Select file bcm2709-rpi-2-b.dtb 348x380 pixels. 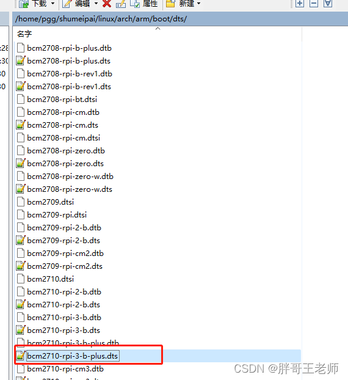tap(59, 227)
